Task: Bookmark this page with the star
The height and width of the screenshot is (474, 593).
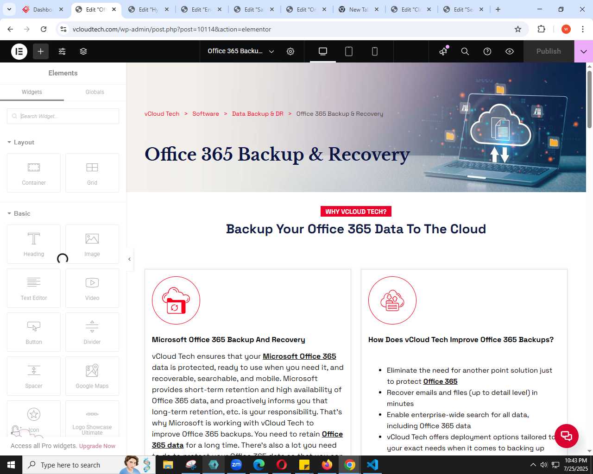Action: tap(518, 29)
